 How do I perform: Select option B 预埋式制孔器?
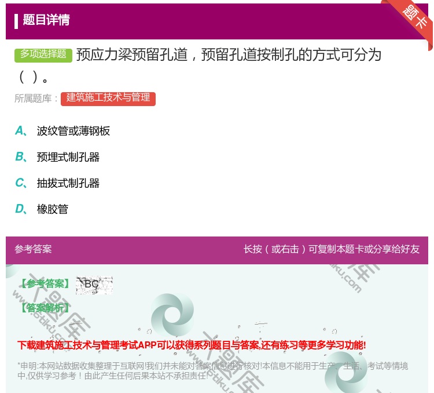click(x=68, y=157)
